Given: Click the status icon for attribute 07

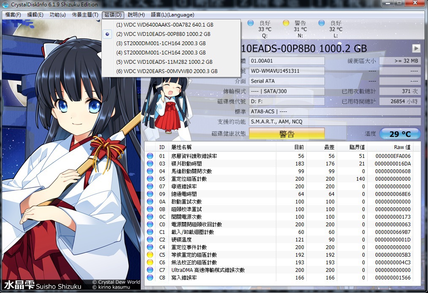Looking at the screenshot, I should tap(150, 186).
